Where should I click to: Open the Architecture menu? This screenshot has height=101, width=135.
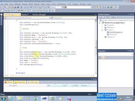point(62,4)
